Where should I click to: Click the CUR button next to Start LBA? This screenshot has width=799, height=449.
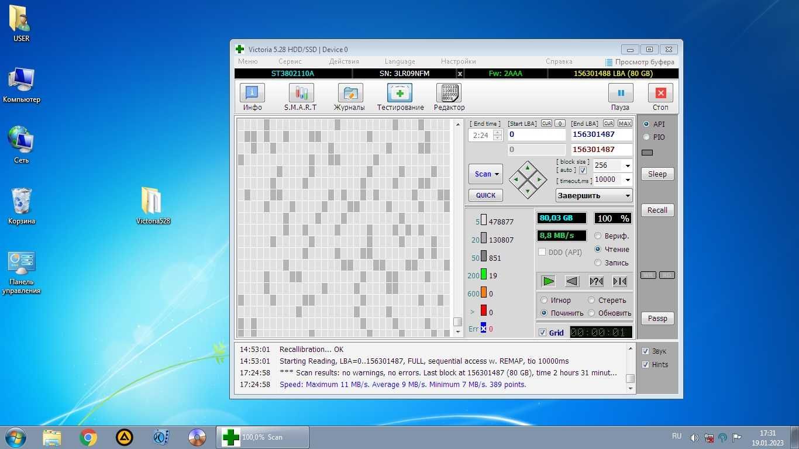546,123
